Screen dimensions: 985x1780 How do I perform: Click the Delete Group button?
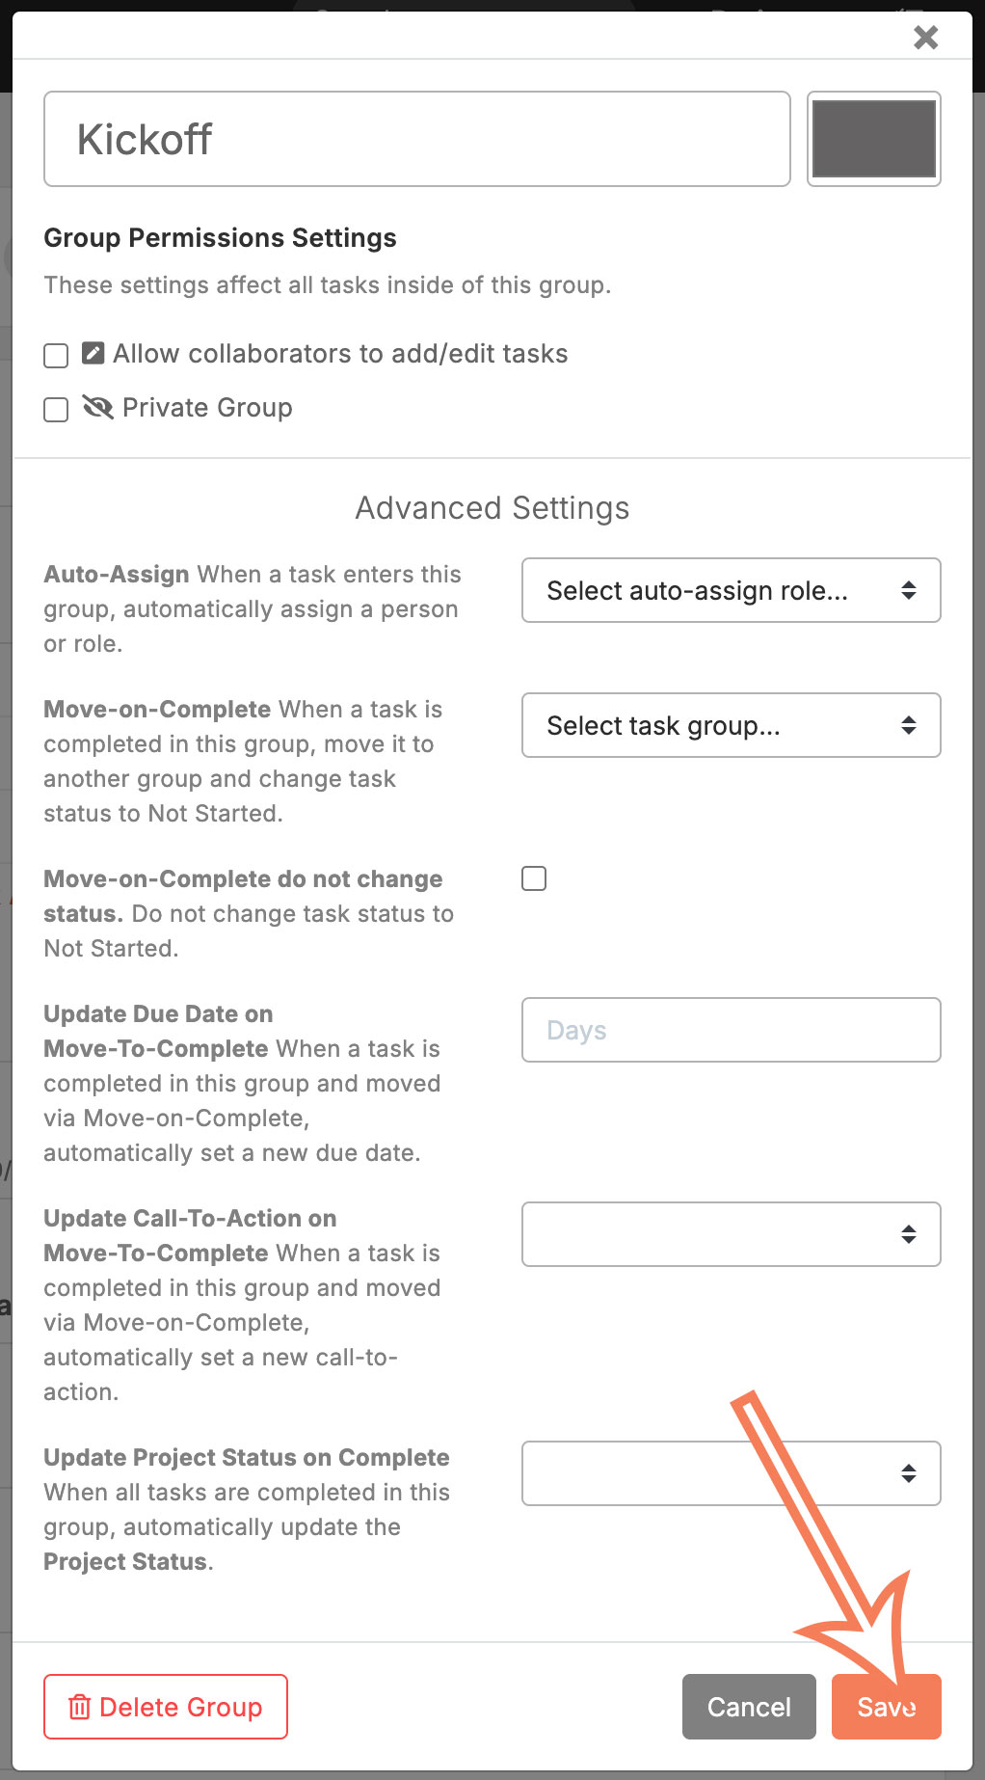(166, 1707)
